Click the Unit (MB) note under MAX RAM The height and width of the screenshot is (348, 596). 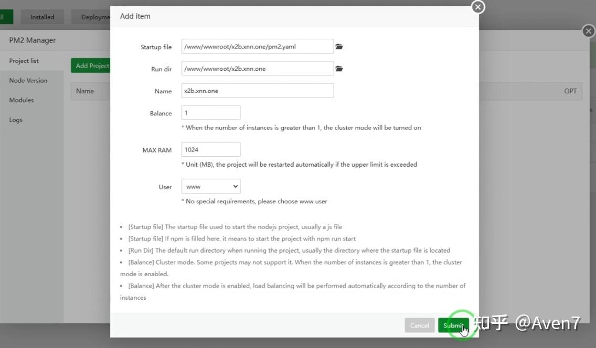coord(299,165)
